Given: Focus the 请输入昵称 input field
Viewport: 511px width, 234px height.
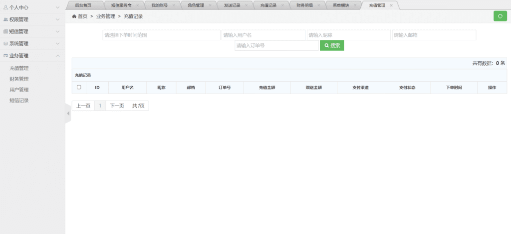Looking at the screenshot, I should (x=349, y=35).
